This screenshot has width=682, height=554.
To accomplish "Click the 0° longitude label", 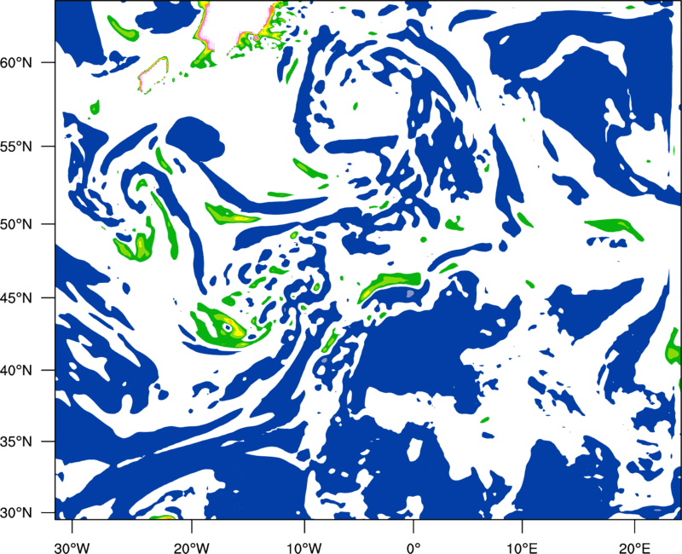I will click(x=413, y=548).
